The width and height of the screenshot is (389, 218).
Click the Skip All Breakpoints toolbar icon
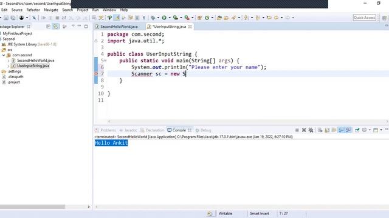click(x=34, y=18)
